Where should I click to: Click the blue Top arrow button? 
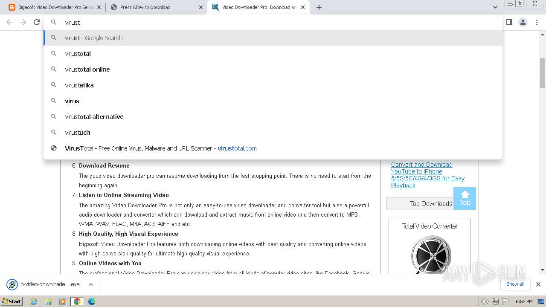[465, 198]
